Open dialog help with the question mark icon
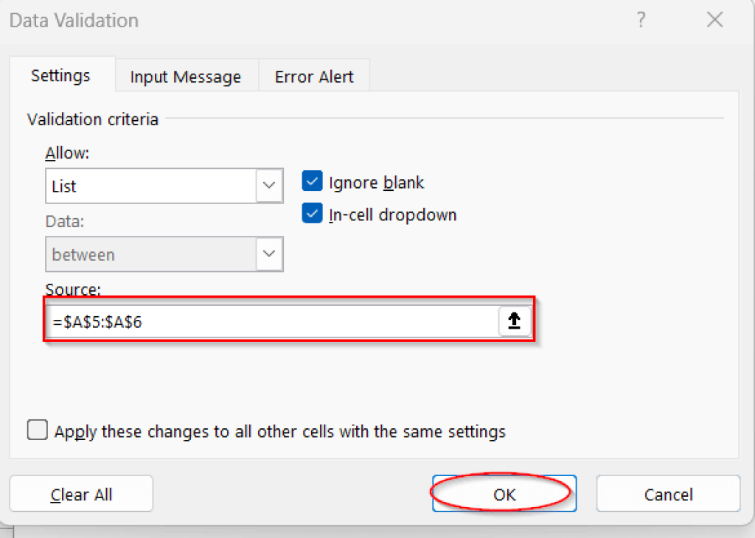 point(641,20)
